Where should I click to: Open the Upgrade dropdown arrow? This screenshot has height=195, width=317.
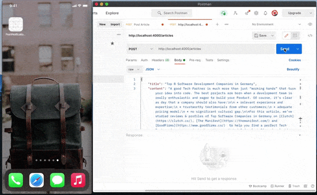(311, 13)
